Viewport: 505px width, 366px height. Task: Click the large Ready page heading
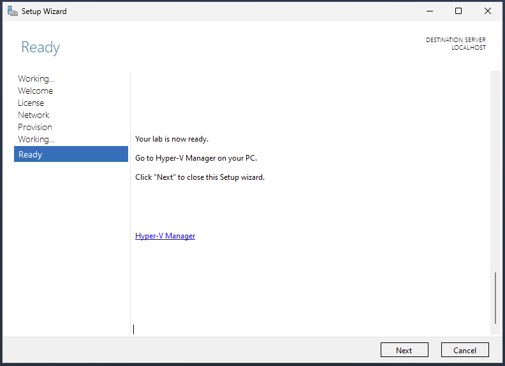41,48
